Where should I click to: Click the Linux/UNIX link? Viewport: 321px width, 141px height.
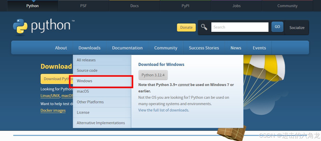(50, 96)
